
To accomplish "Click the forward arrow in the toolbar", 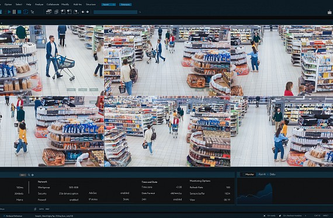I will click(87, 12).
